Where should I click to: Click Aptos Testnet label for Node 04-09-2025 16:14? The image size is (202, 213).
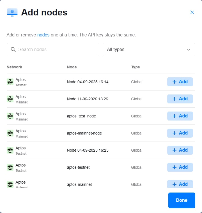pyautogui.click(x=21, y=82)
